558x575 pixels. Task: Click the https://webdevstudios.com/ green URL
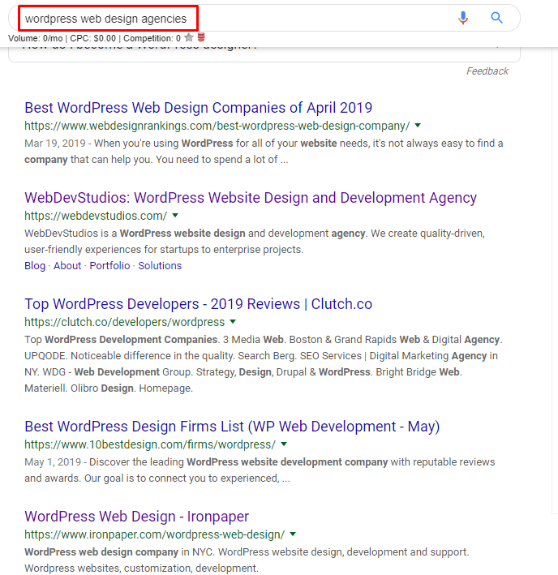click(x=96, y=216)
